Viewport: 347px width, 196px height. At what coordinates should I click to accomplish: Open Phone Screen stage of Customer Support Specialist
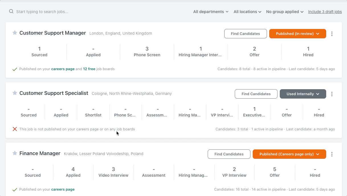click(125, 112)
